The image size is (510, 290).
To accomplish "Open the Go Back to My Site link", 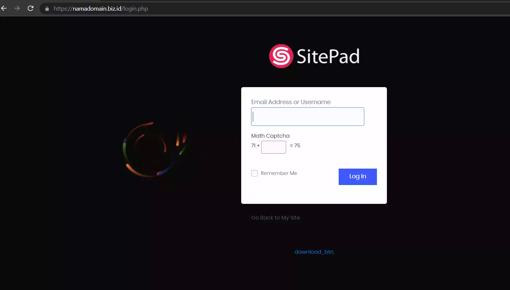I will 275,217.
